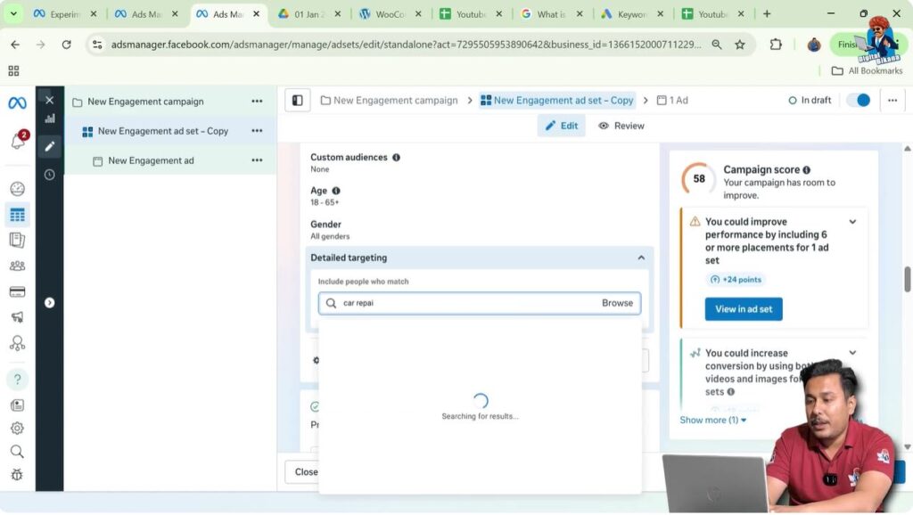Go to 1 Ad breadcrumb

coord(672,100)
